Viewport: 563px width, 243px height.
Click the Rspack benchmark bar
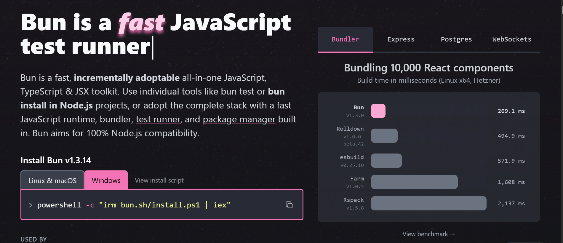(x=429, y=203)
